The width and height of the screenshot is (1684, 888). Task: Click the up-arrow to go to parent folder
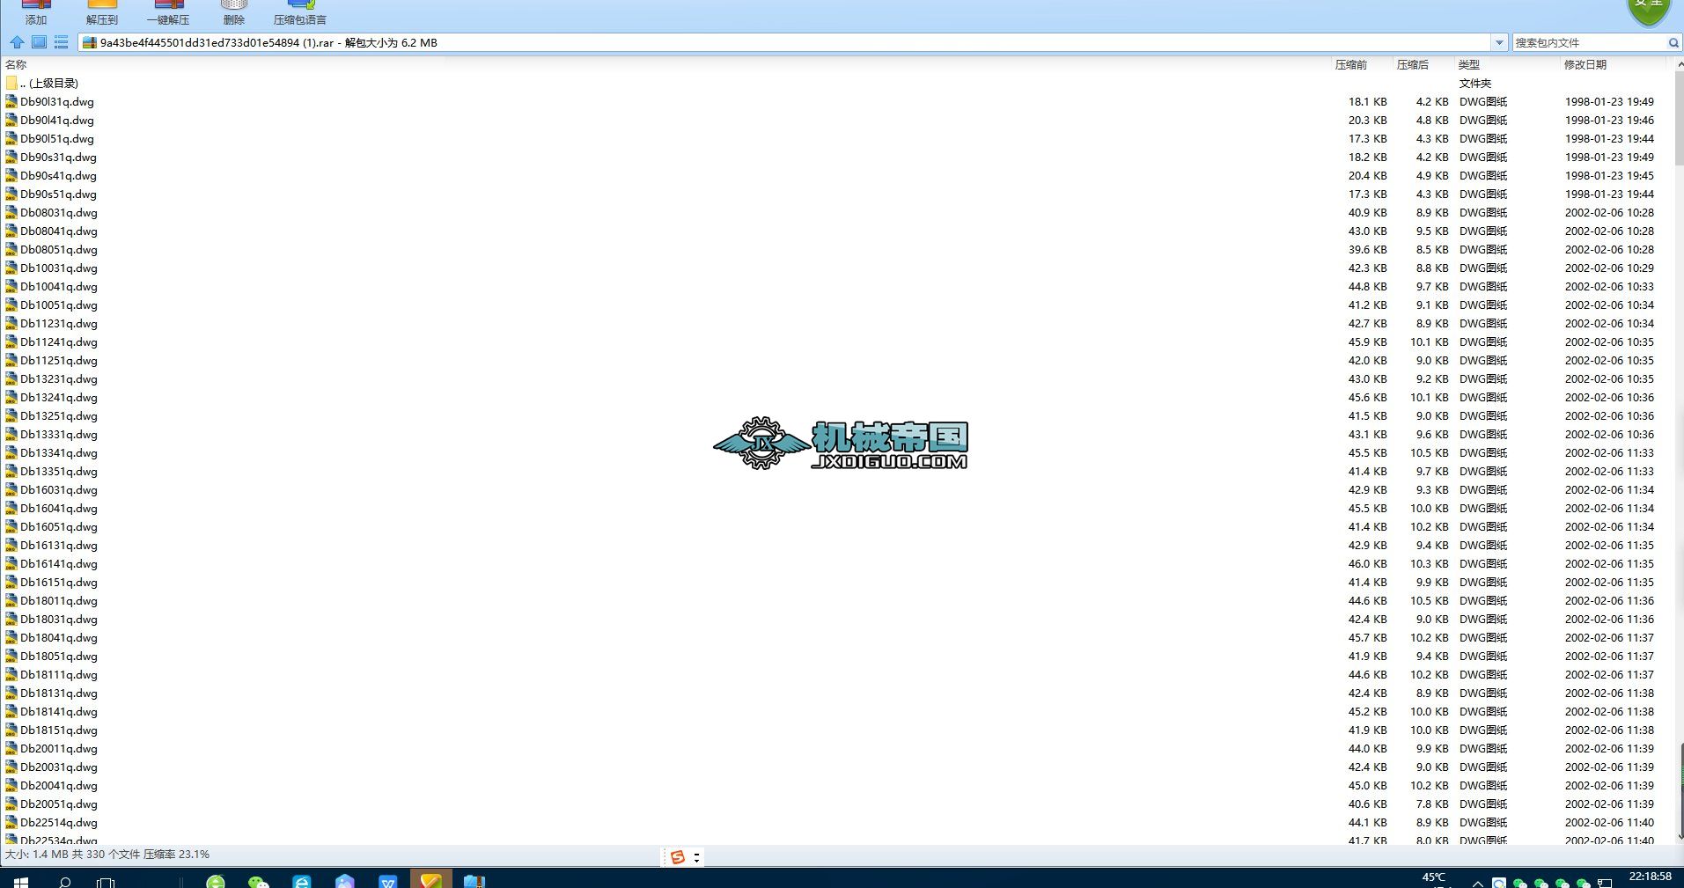[16, 41]
